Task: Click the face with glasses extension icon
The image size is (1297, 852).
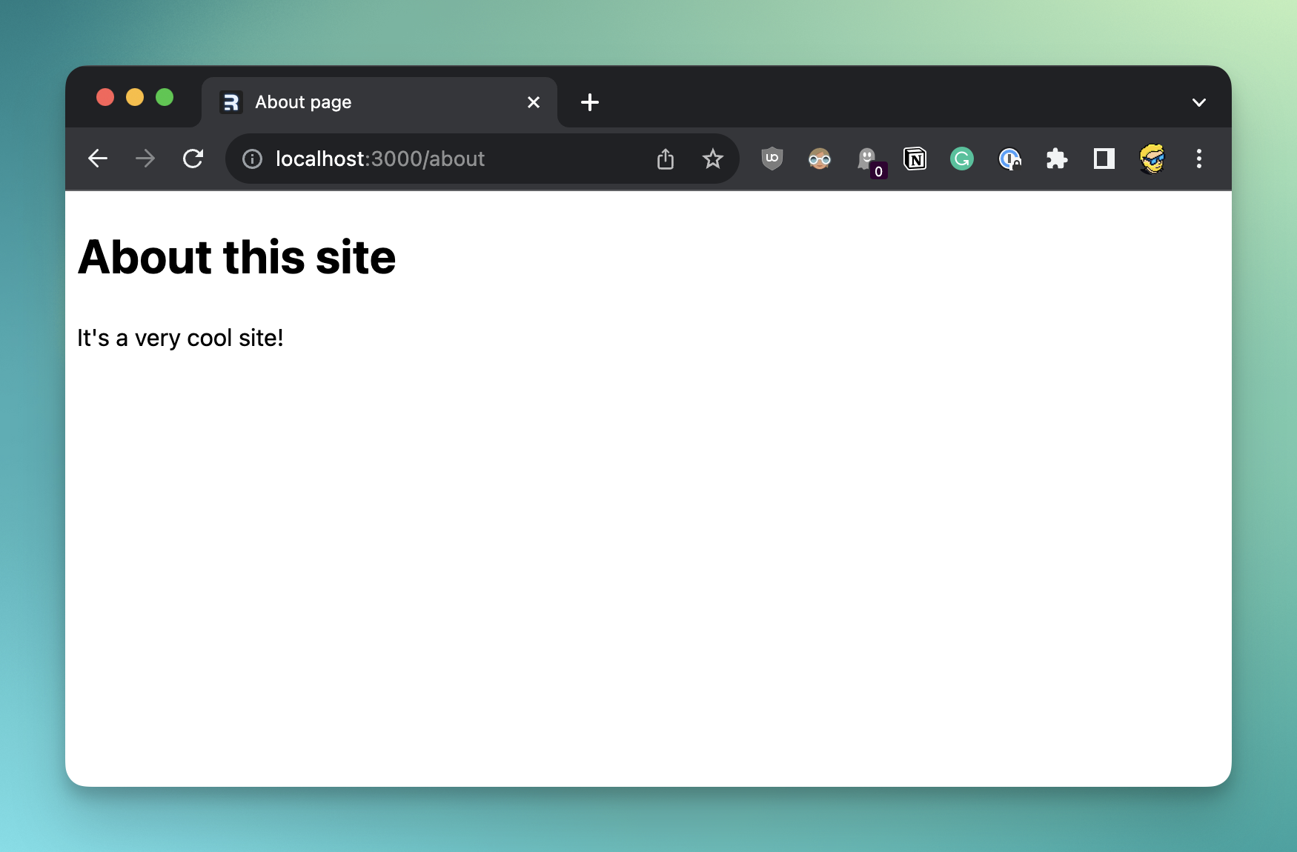Action: (x=819, y=159)
